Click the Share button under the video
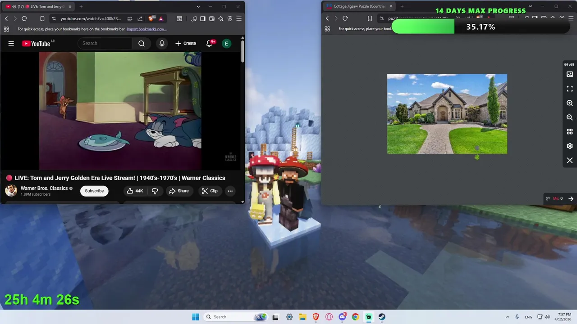This screenshot has height=324, width=577. coord(179,191)
